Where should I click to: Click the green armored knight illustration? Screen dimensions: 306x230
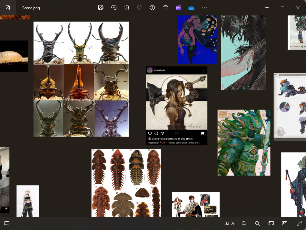pyautogui.click(x=244, y=143)
